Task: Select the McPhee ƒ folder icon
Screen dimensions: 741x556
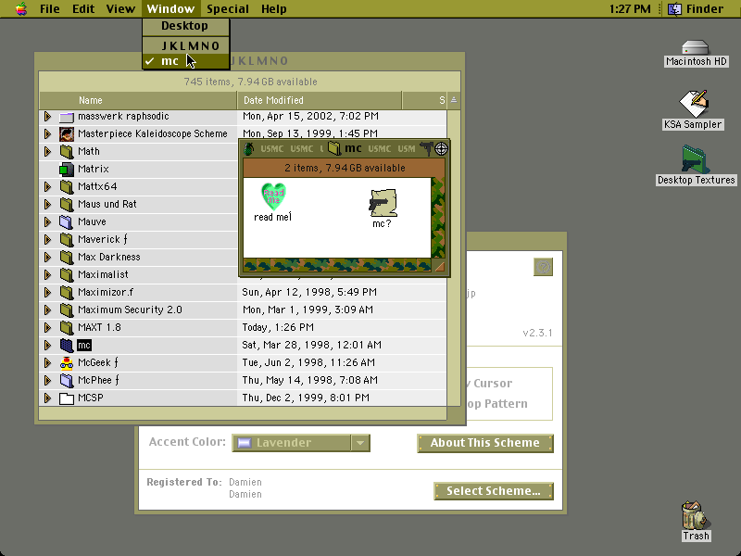Action: click(67, 381)
